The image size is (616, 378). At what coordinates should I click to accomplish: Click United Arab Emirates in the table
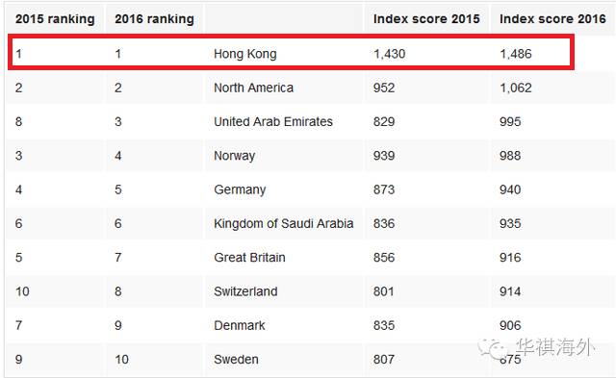point(273,122)
